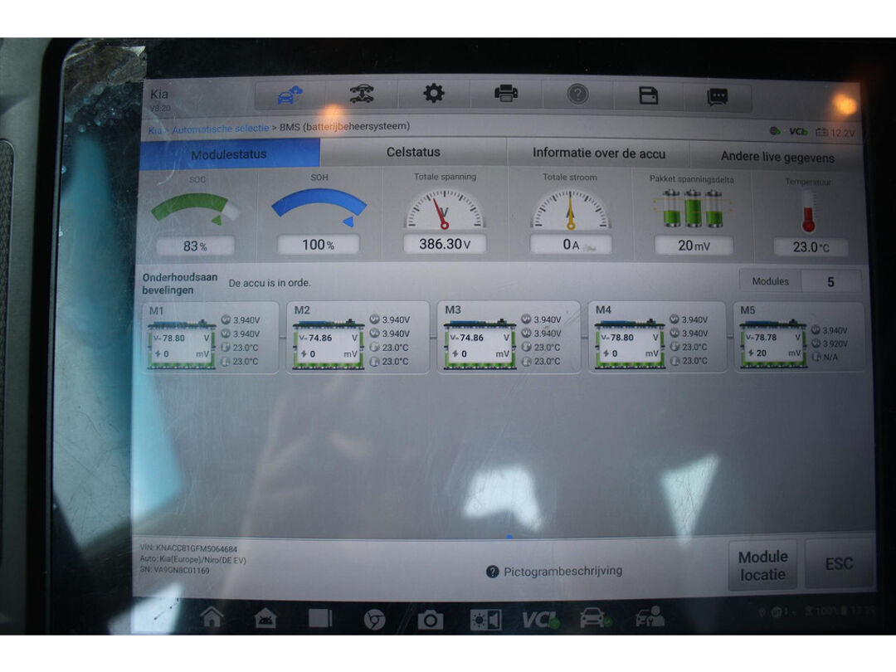Tap the SOH gauge showing 100%
Screen dimensions: 896x672
coord(319,214)
